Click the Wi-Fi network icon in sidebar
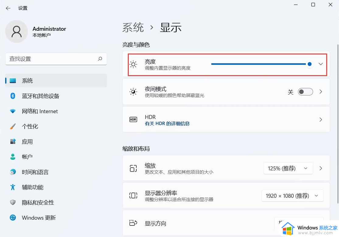Screen dimensions: 339x237 point(13,111)
